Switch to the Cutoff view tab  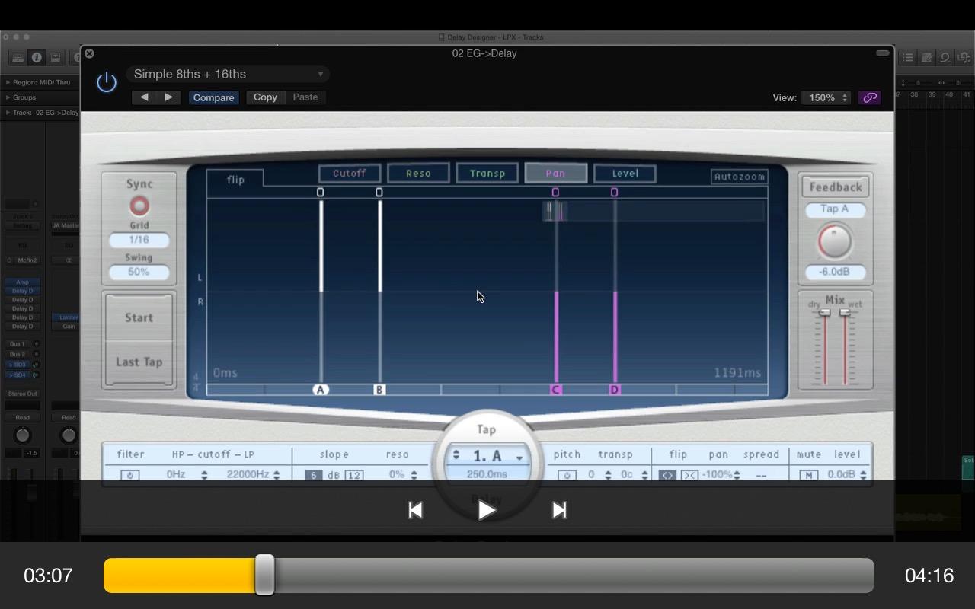(350, 173)
